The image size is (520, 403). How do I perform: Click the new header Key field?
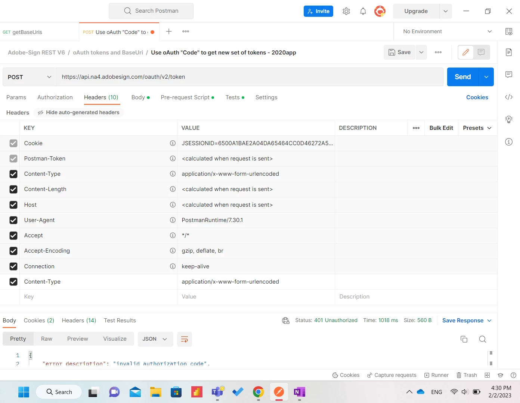coord(98,297)
